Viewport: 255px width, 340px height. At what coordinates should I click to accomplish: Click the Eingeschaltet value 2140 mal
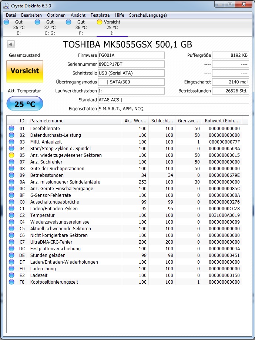(231, 82)
